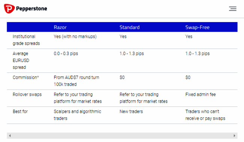Click the Pepperstone brand name text
This screenshot has height=142, width=244.
(32, 9)
